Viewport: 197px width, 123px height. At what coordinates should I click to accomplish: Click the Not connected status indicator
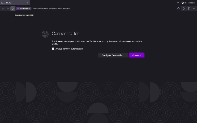pyautogui.click(x=188, y=3)
